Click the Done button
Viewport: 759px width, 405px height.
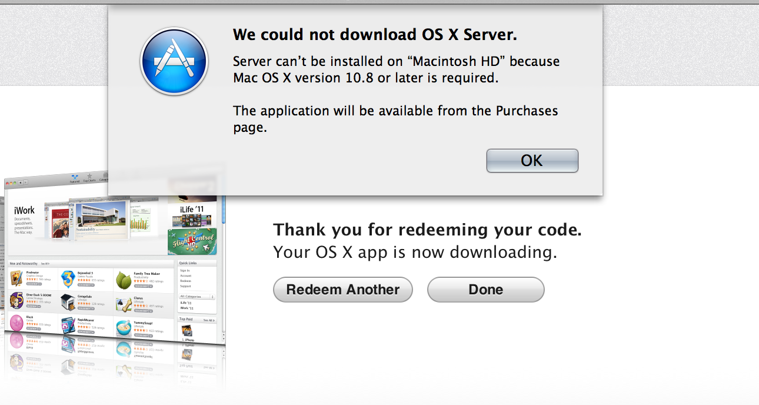[486, 290]
